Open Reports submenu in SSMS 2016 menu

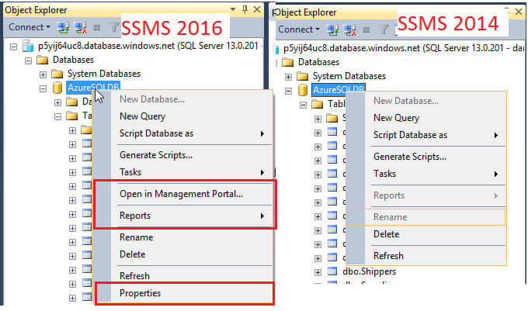[183, 216]
